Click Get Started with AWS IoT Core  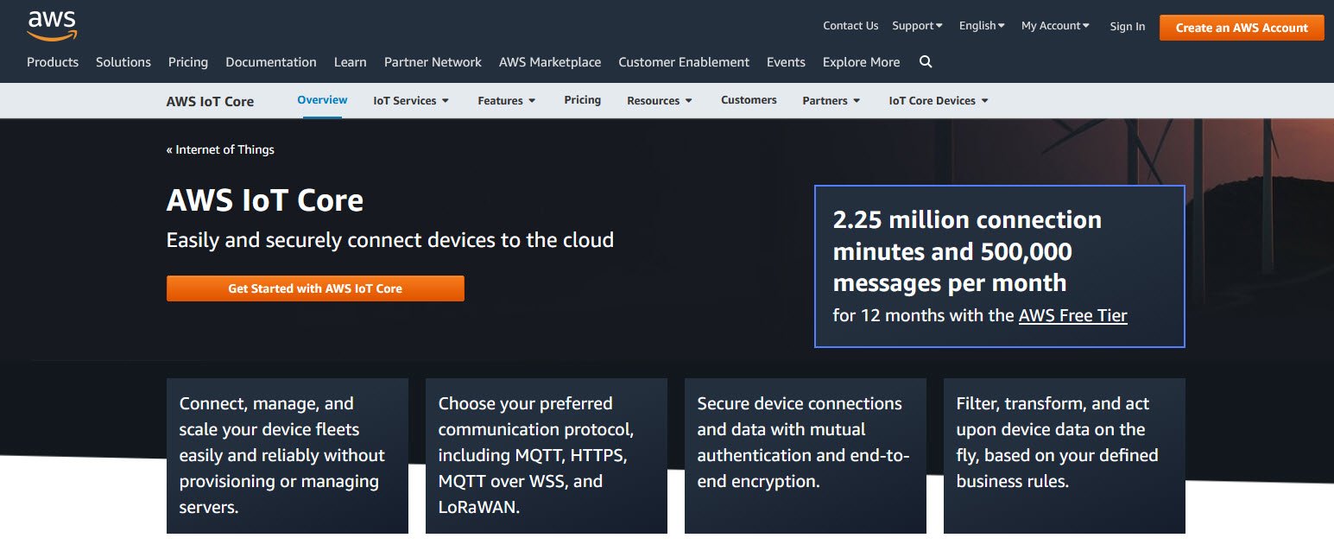tap(315, 288)
